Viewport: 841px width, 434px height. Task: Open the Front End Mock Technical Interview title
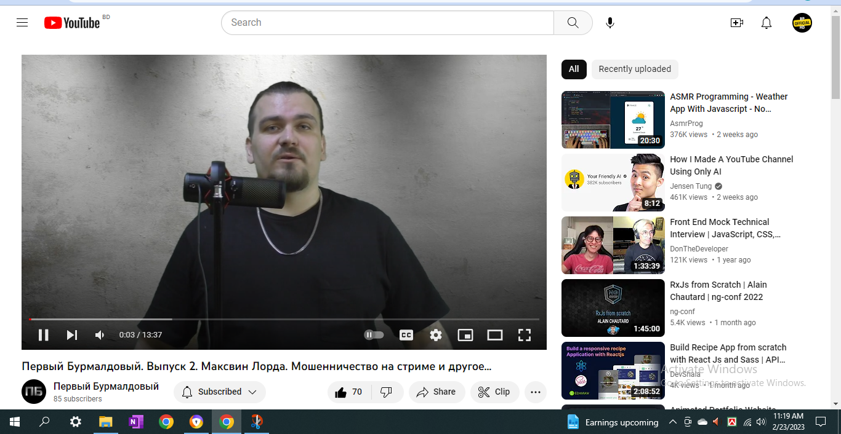725,228
